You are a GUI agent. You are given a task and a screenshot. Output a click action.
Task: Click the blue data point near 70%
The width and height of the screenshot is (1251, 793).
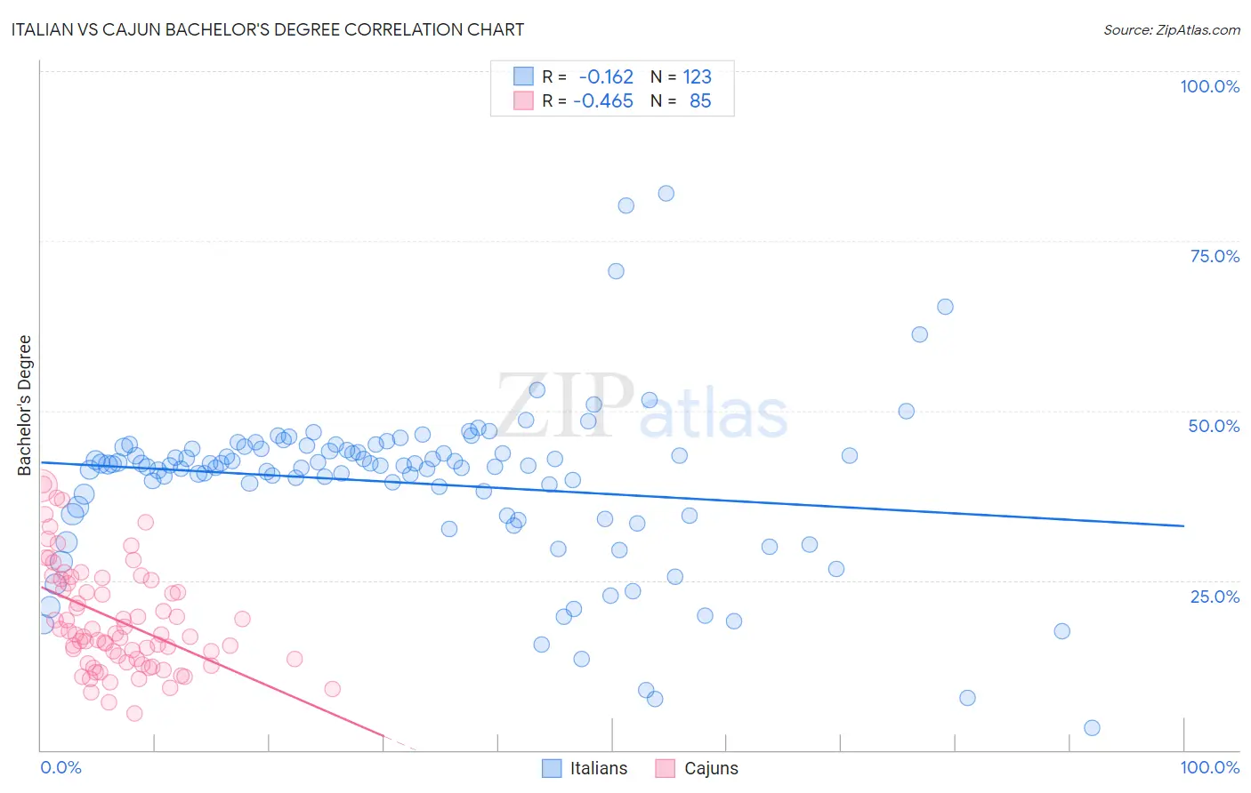(616, 271)
